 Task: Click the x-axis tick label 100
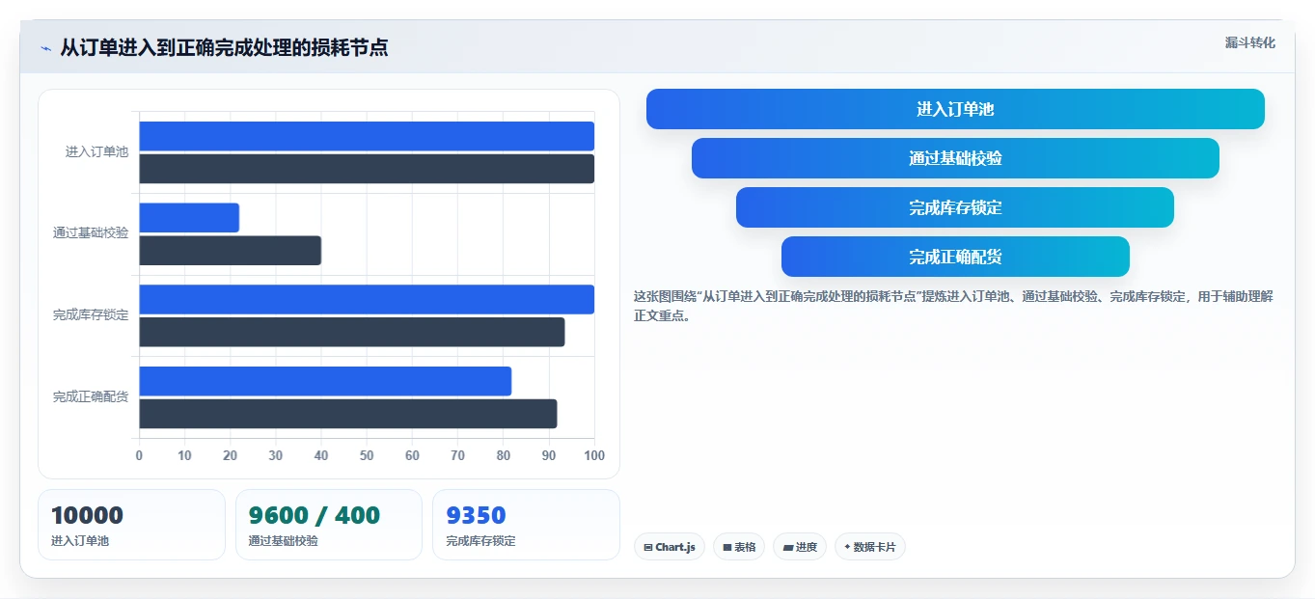[x=594, y=455]
